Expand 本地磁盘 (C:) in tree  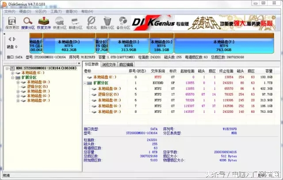(13, 73)
